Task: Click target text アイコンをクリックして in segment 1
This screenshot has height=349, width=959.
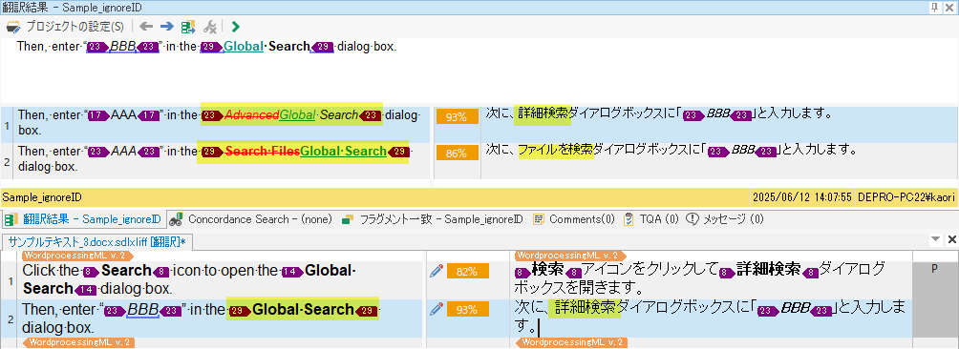Action: click(x=650, y=270)
